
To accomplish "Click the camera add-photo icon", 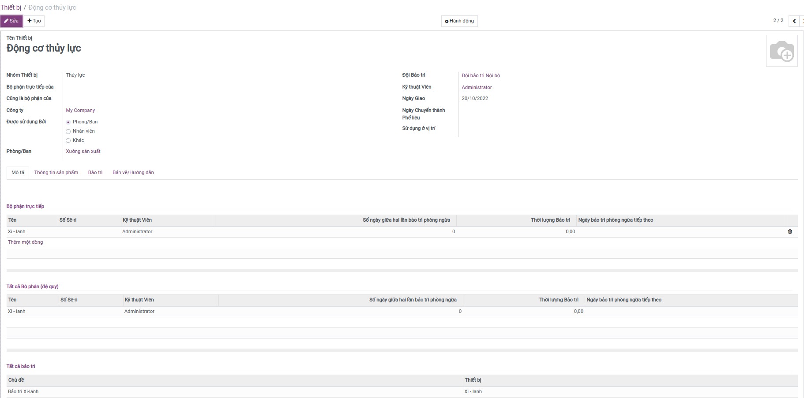I will [x=781, y=51].
